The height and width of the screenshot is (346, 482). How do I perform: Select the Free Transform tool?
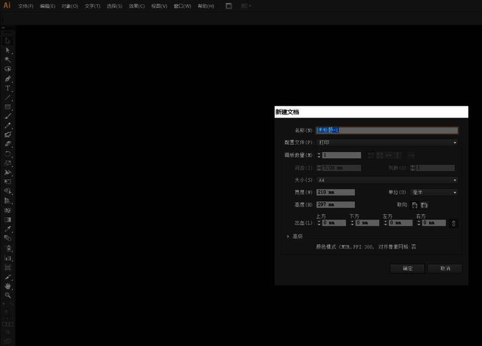point(8,182)
